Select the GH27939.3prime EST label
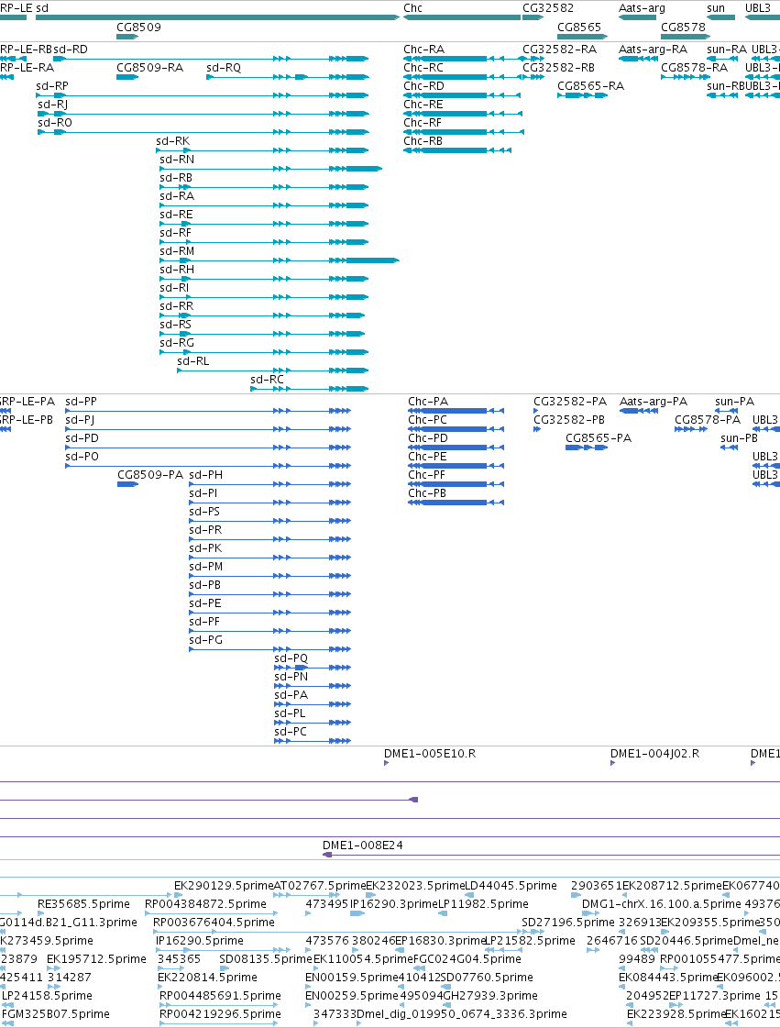This screenshot has height=1028, width=780. (x=491, y=996)
